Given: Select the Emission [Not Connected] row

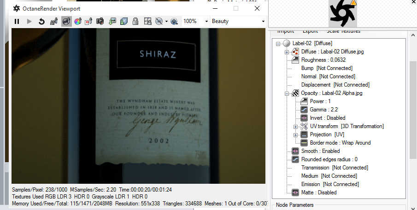Looking at the screenshot, I should tap(330, 184).
